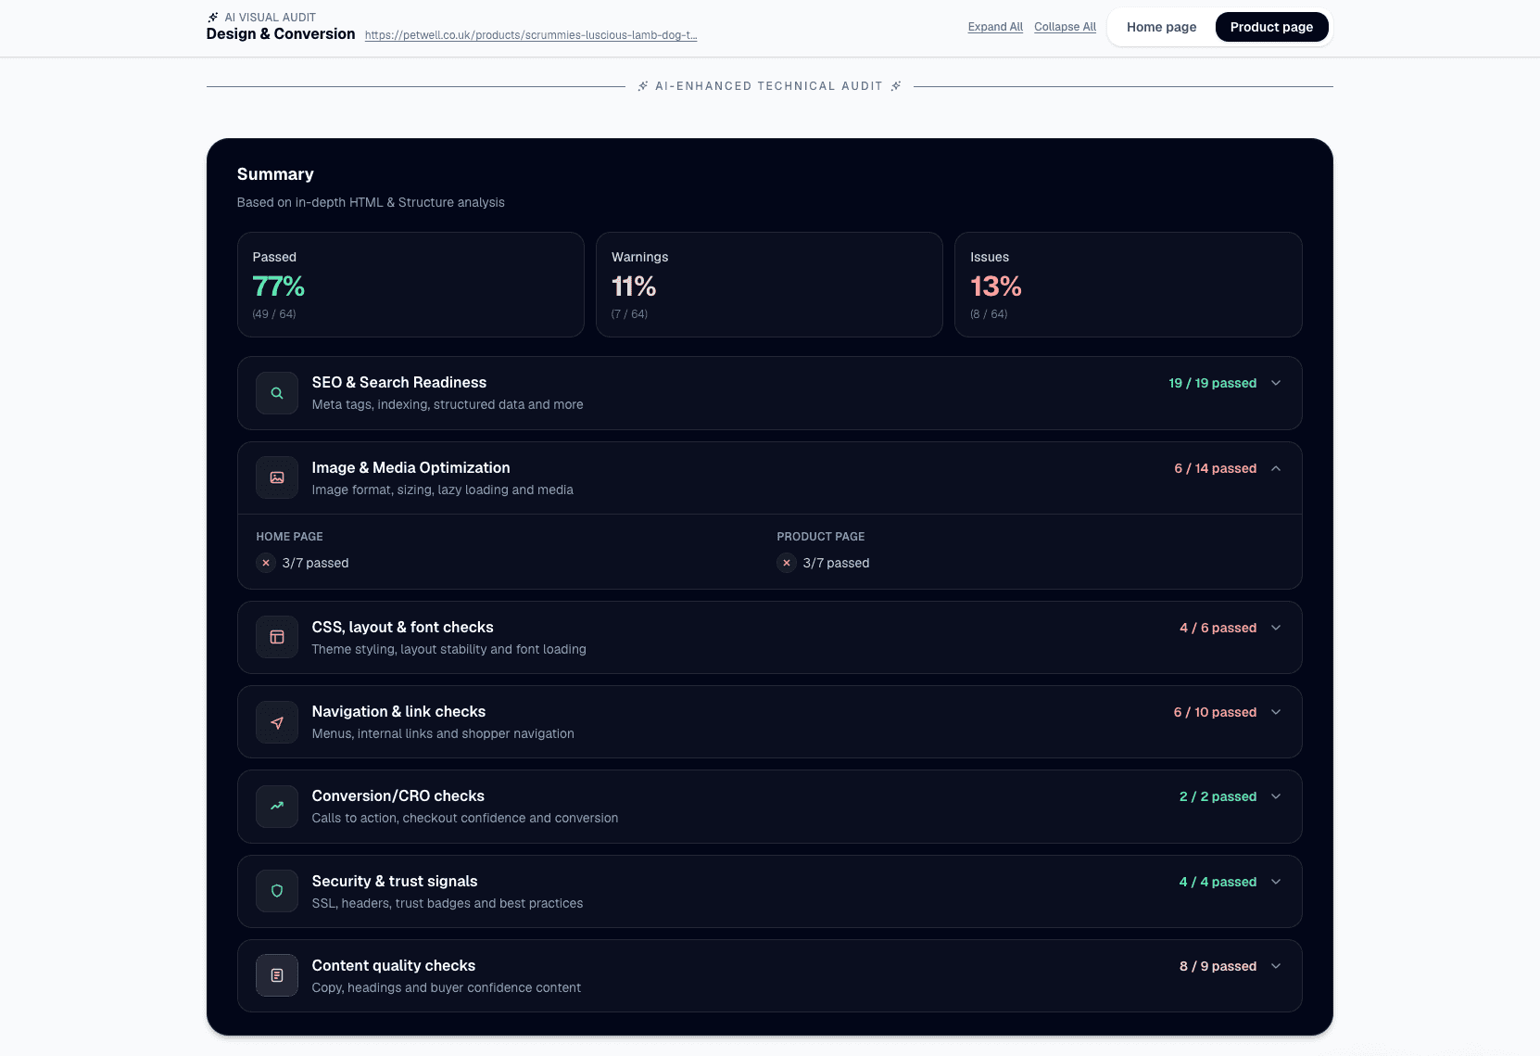Click 'Copy, headings and buyer confidence content' description
Screen dimensions: 1540x1056
(447, 987)
